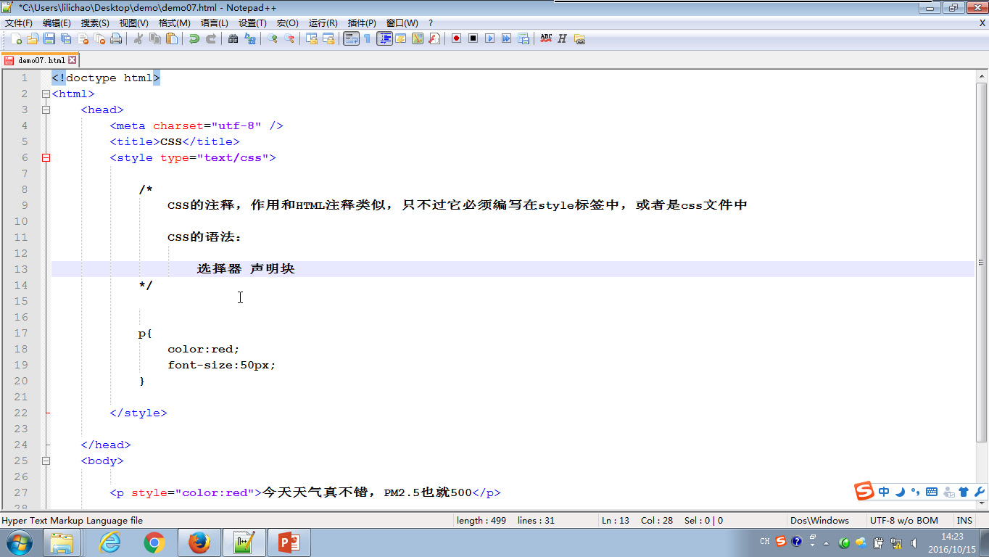The width and height of the screenshot is (989, 557).
Task: Start macro recording with the red record icon
Action: tap(455, 38)
